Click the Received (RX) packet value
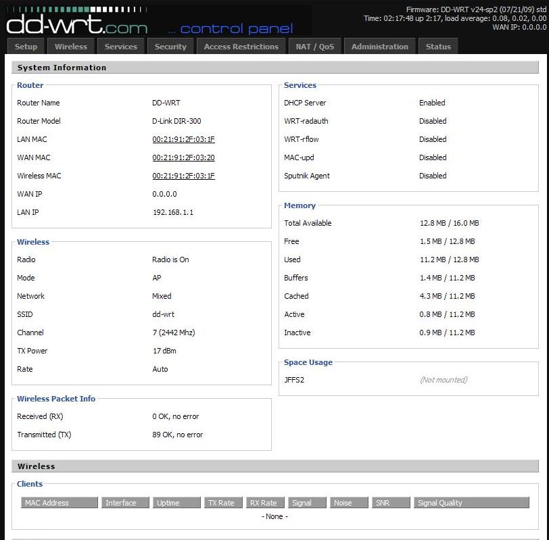 point(175,416)
